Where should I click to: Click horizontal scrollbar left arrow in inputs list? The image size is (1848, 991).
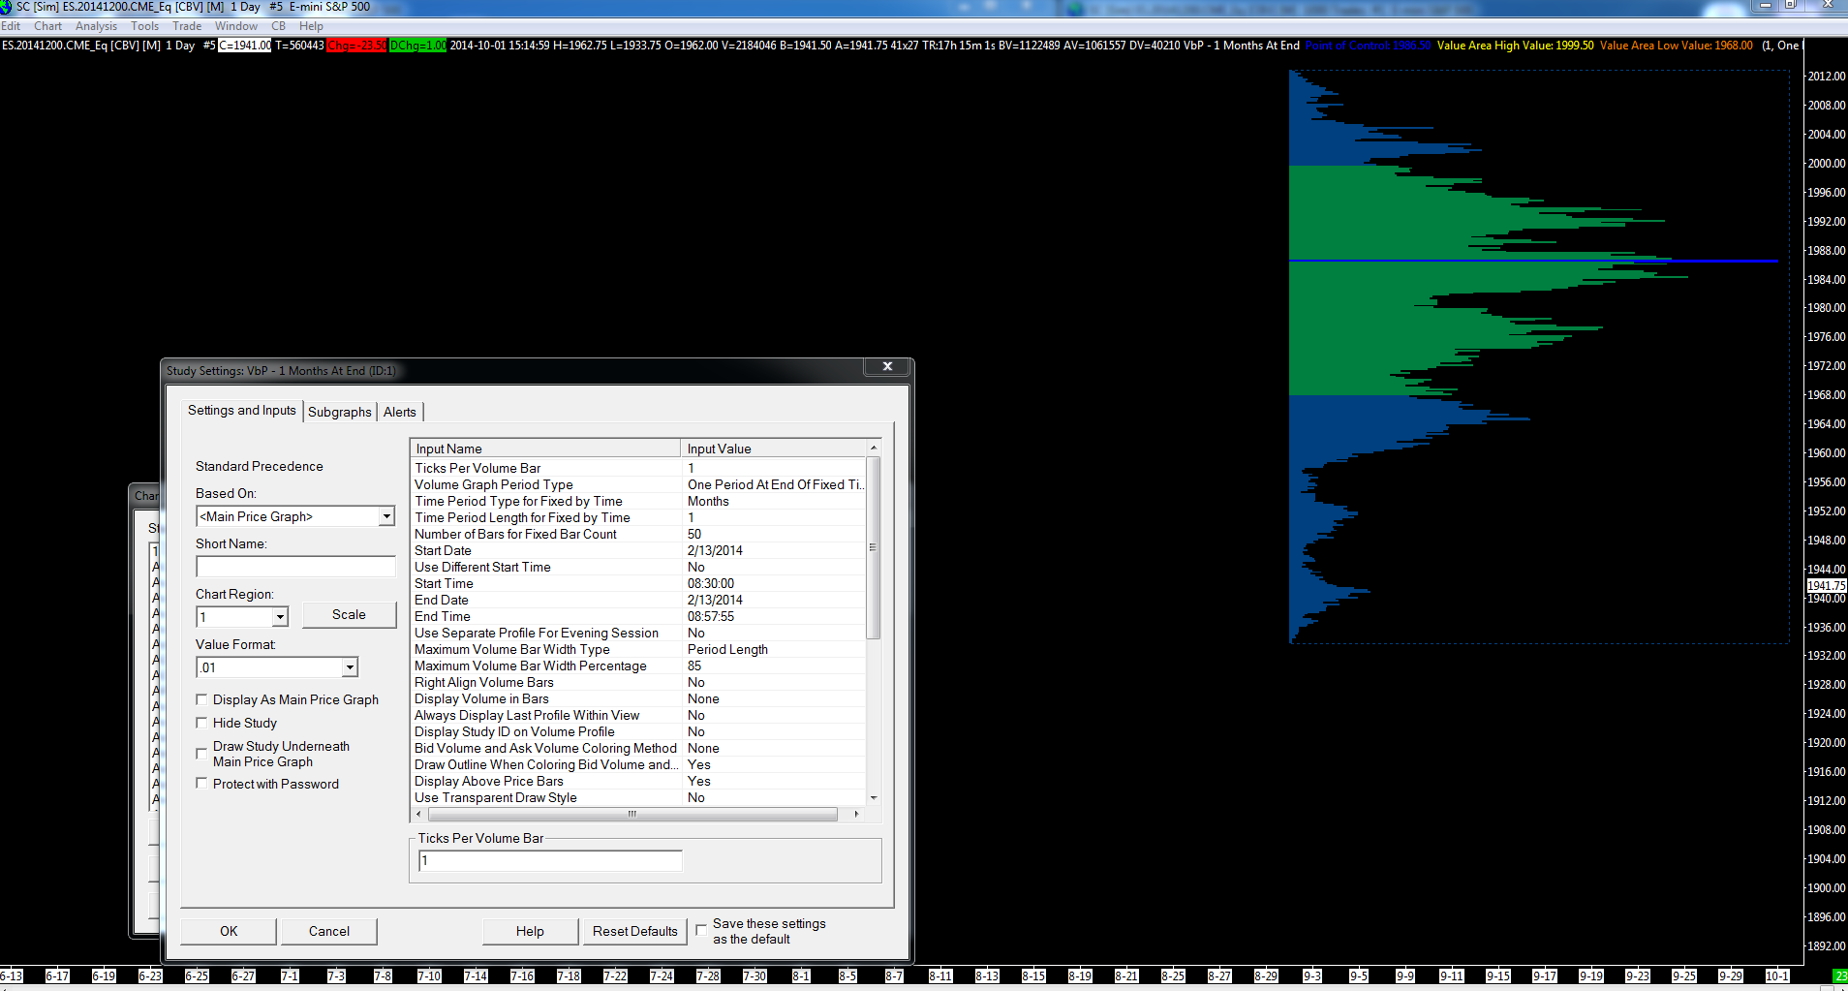418,815
